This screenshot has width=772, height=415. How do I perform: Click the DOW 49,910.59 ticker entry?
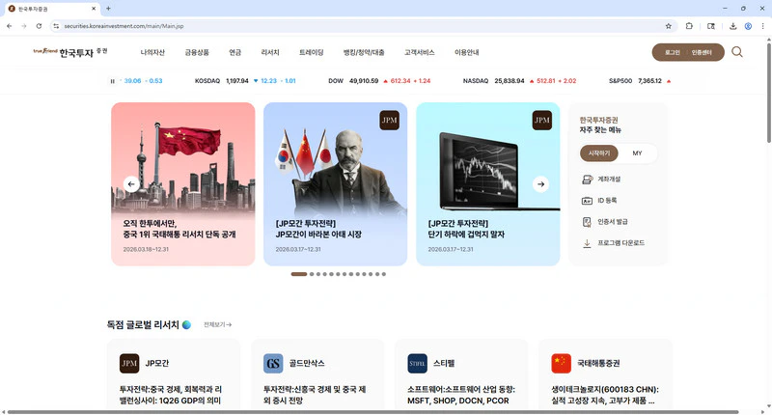coord(379,81)
